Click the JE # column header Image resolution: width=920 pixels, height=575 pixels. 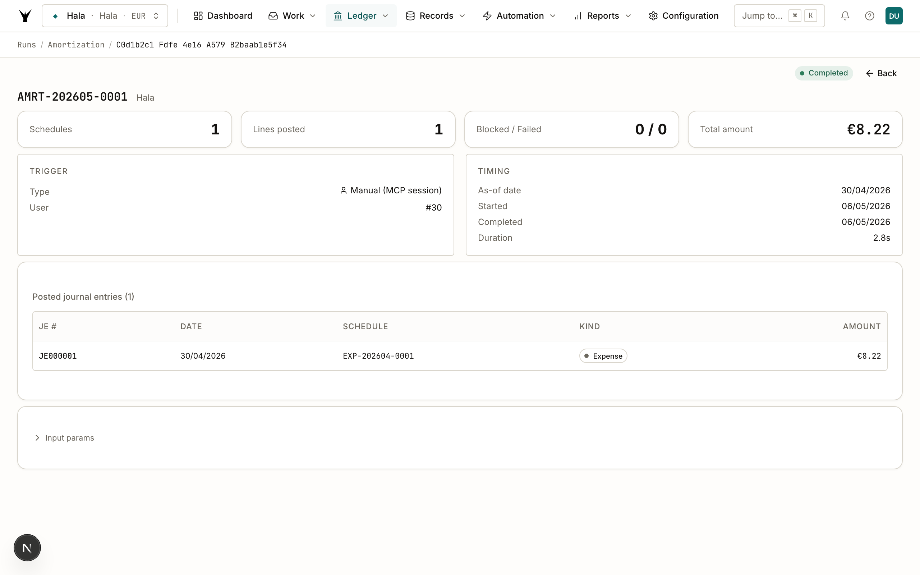47,326
